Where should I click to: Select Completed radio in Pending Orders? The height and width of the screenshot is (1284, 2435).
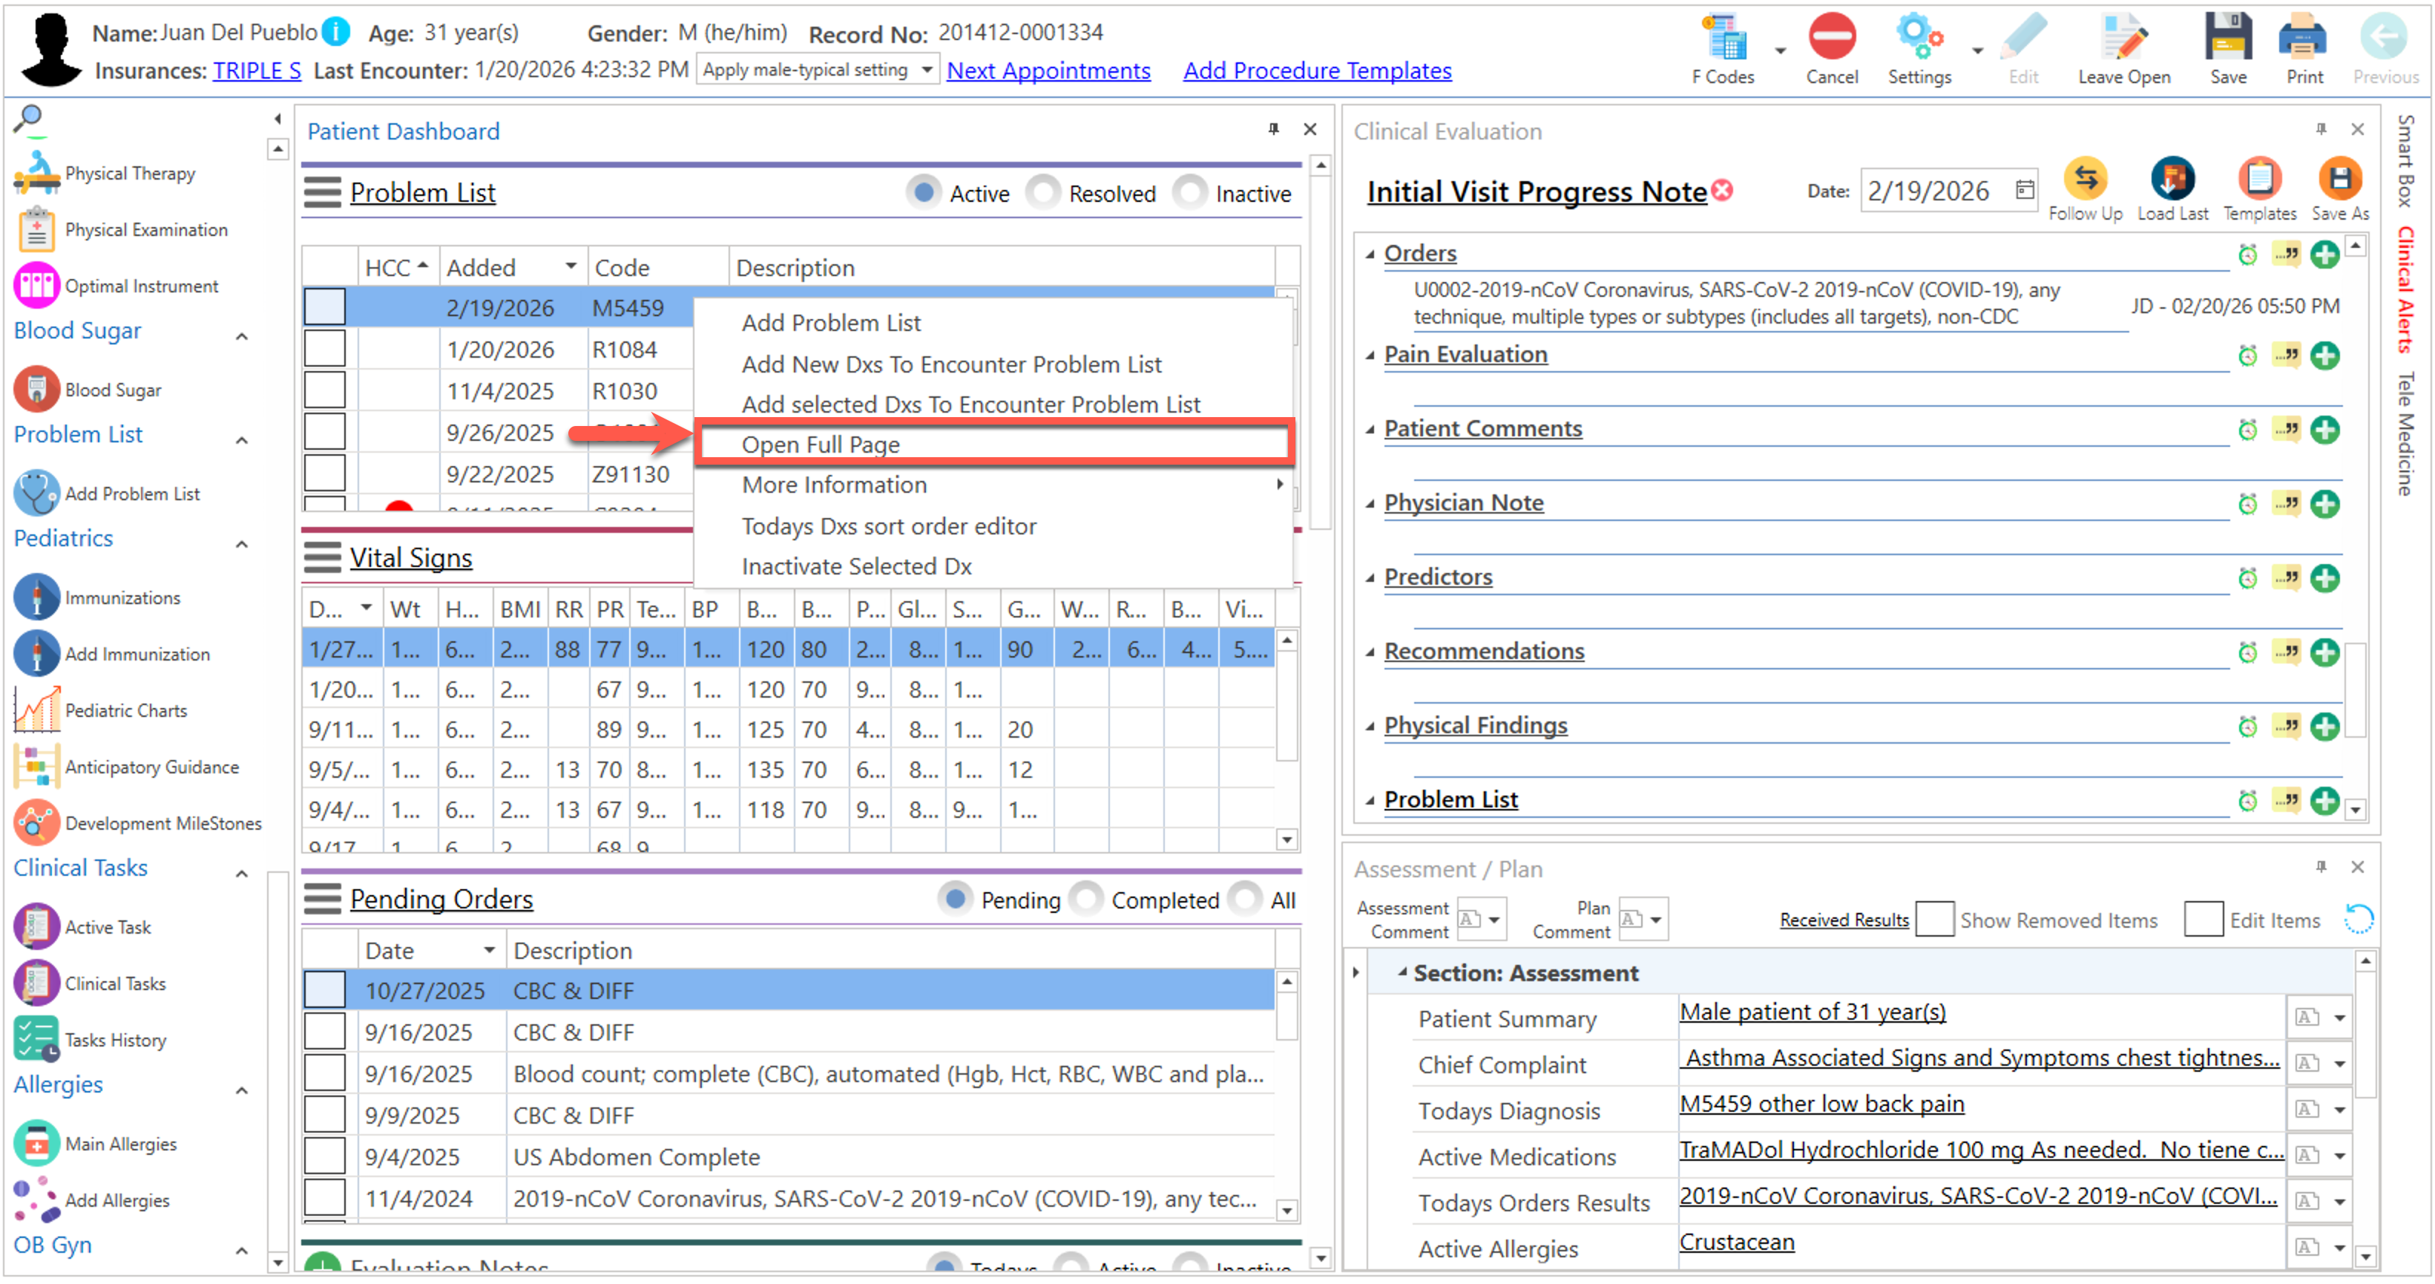(x=1086, y=900)
